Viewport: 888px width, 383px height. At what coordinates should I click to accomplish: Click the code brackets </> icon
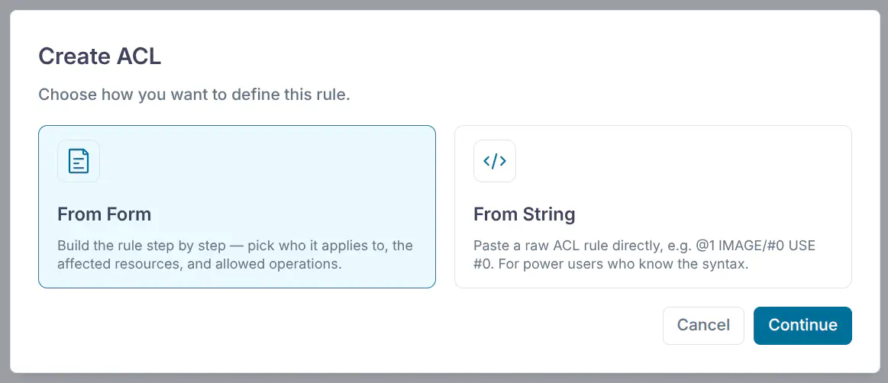tap(495, 161)
